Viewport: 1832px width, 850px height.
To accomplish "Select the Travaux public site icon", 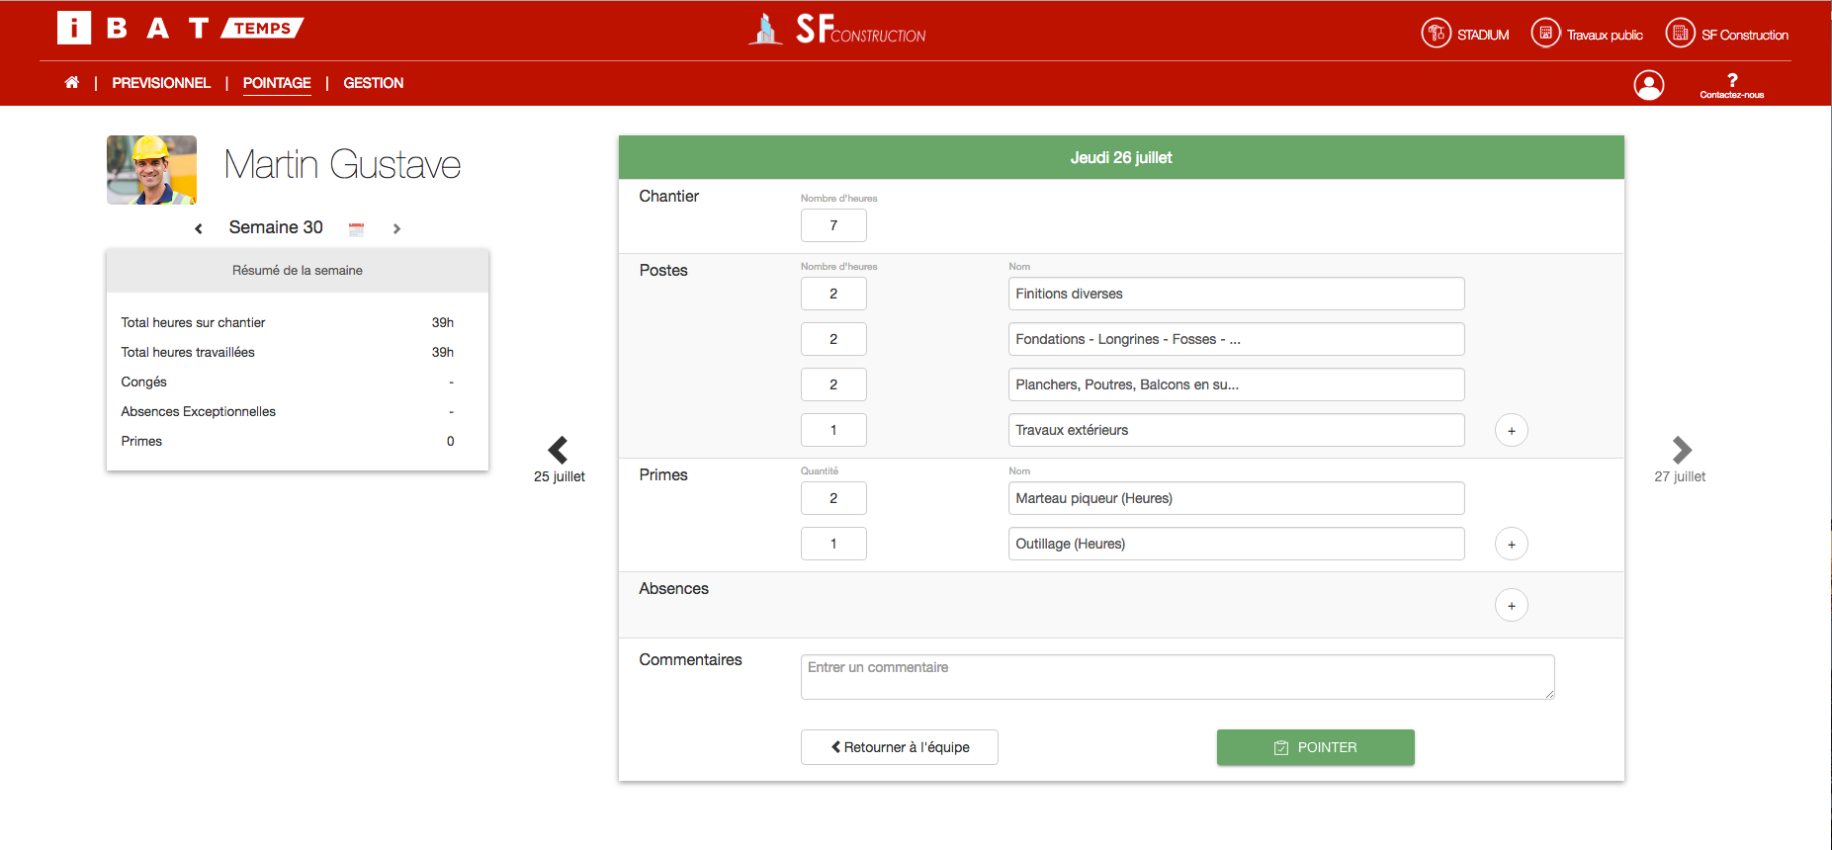I will (1545, 34).
